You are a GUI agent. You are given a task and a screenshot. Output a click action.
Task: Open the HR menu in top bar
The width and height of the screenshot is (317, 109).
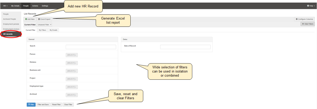[x=5, y=6]
